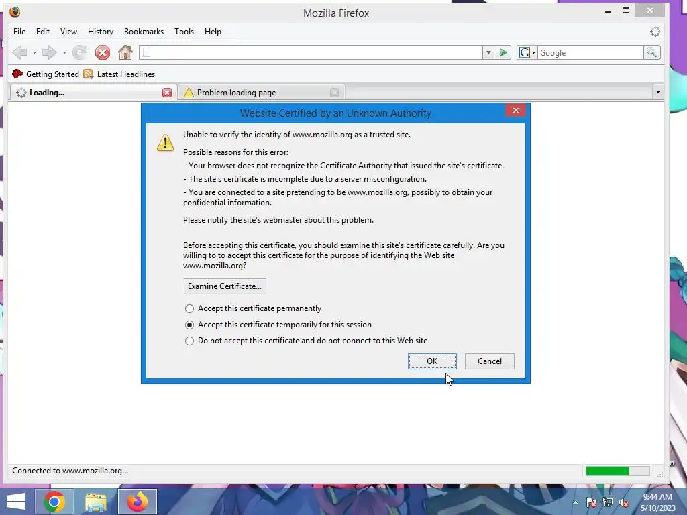687x515 pixels.
Task: Open the Edit menu
Action: coord(42,32)
